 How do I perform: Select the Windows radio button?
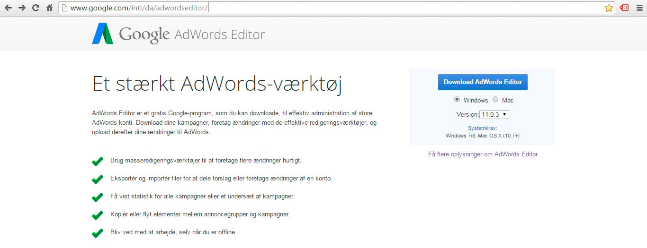click(x=457, y=100)
